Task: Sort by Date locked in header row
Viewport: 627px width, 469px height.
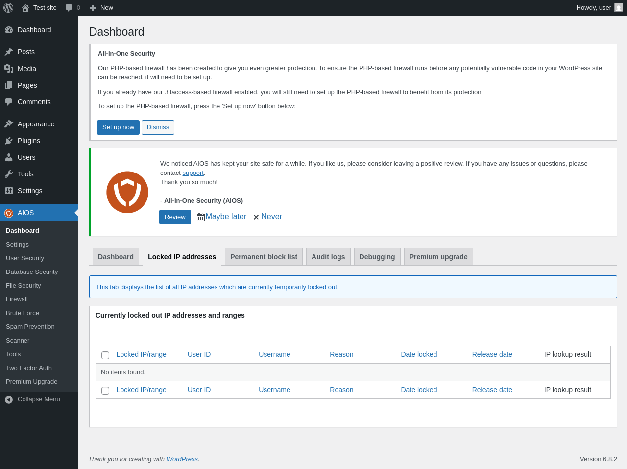Action: pos(419,354)
